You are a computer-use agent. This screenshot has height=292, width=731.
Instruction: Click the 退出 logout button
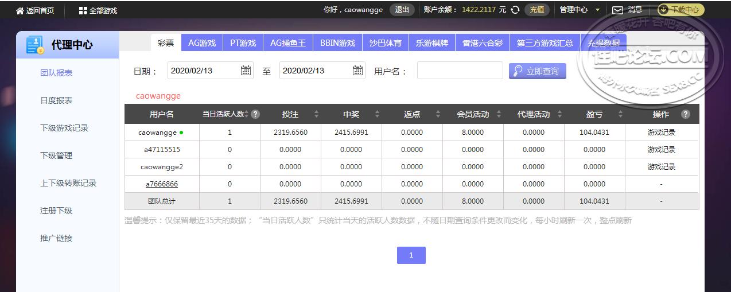(x=402, y=10)
